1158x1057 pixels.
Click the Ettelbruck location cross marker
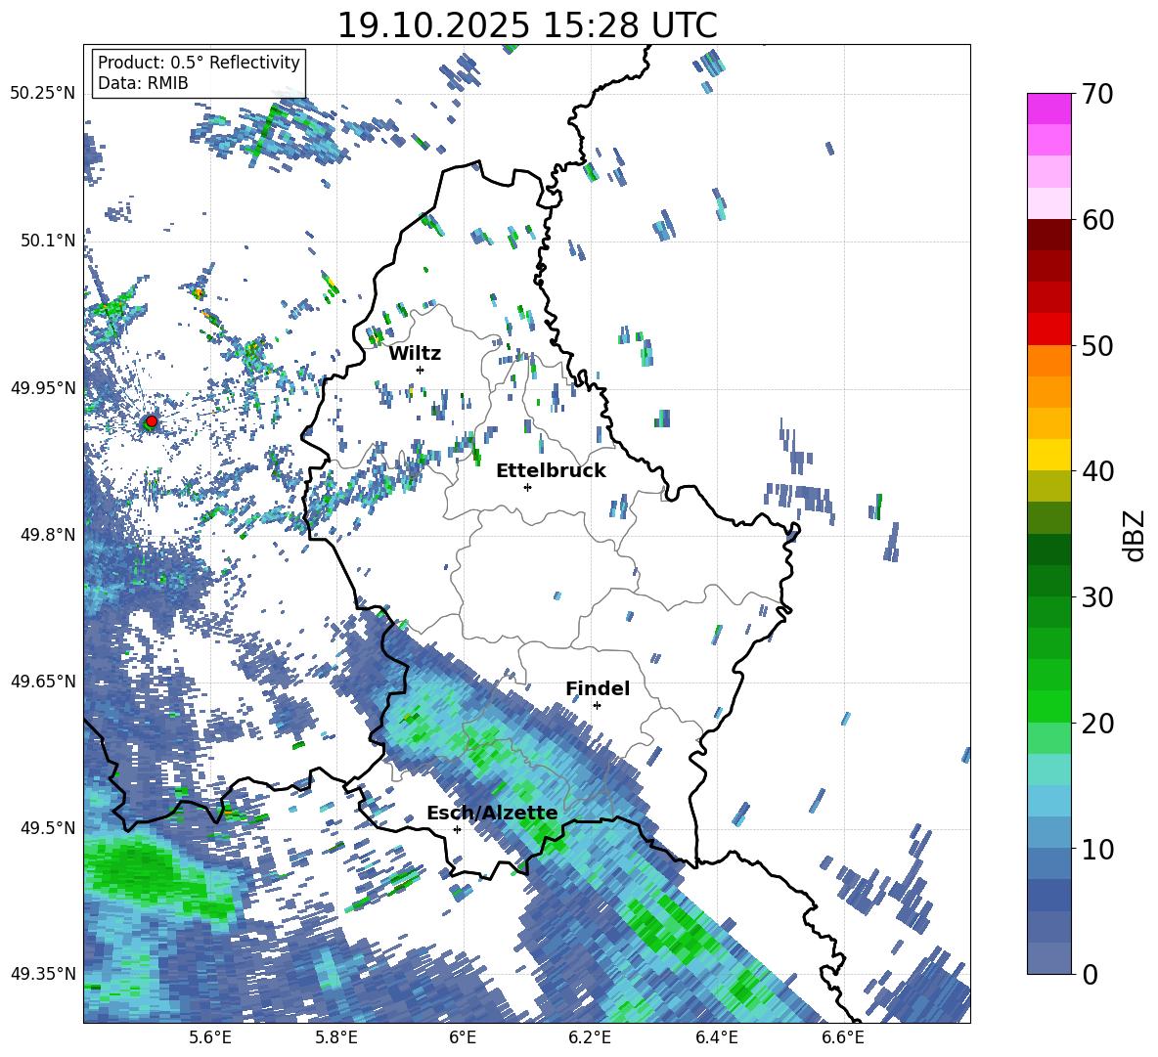527,487
